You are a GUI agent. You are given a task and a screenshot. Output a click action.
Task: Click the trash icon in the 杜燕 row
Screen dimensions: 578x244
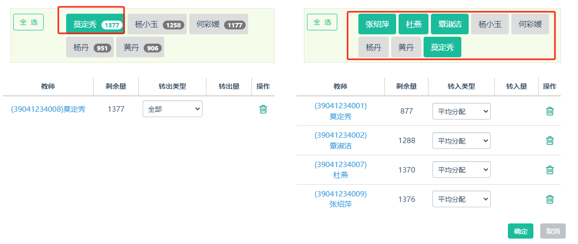[550, 170]
